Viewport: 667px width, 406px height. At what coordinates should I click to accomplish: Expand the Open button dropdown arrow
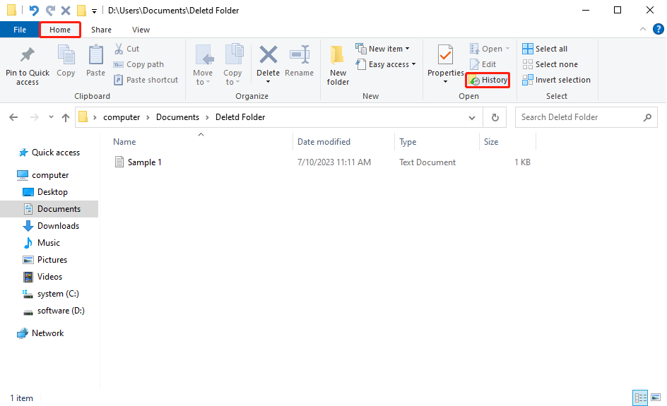pos(507,49)
